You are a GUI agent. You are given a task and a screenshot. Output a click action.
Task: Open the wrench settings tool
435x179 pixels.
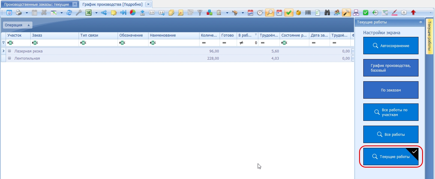[x=79, y=13]
